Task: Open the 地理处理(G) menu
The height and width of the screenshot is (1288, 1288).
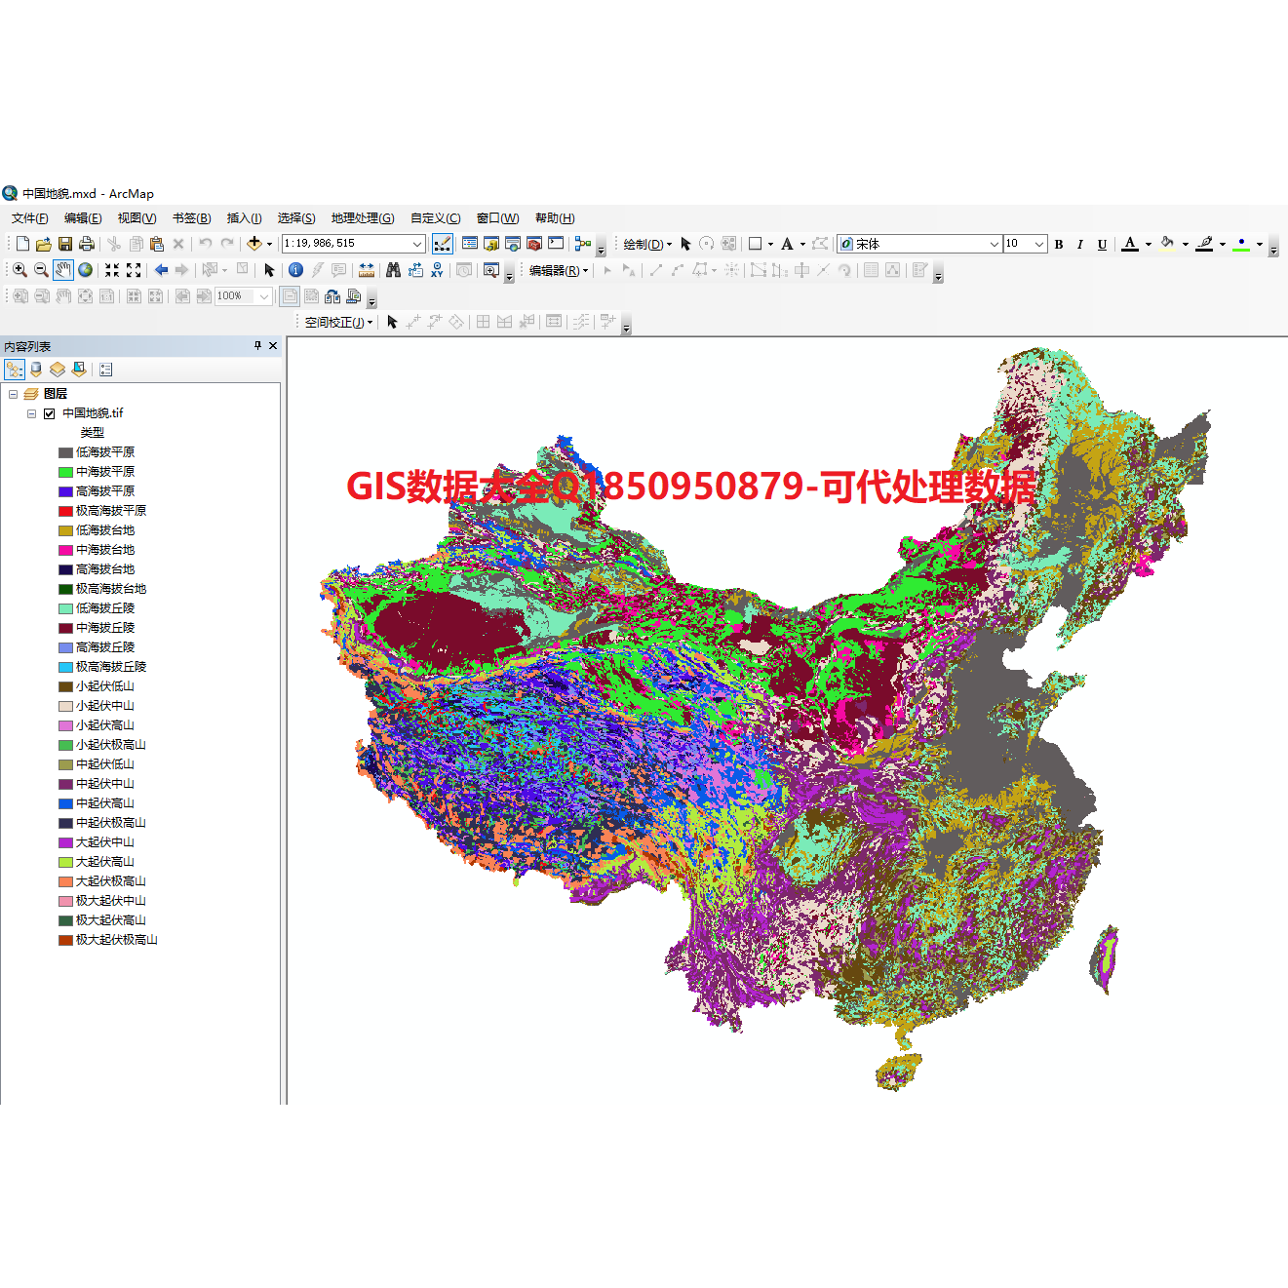Action: pyautogui.click(x=362, y=217)
